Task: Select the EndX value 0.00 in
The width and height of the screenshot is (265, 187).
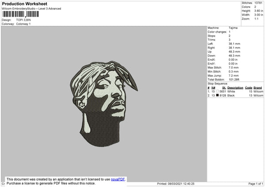Action: click(233, 60)
